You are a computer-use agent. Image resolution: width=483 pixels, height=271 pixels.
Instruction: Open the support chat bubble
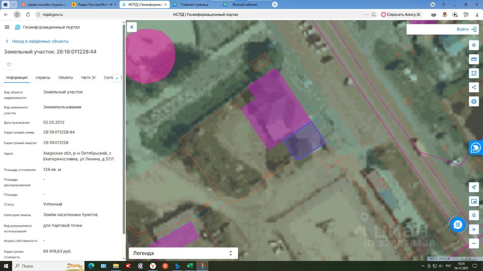pyautogui.click(x=458, y=225)
